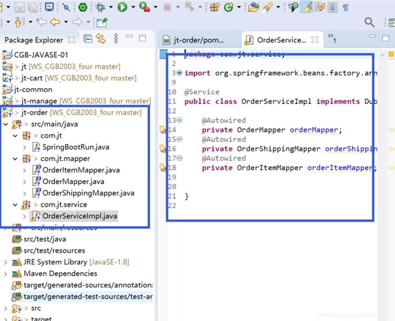Collapse the src/main/java tree node
Viewport: 395px width, 321px height.
(6, 124)
